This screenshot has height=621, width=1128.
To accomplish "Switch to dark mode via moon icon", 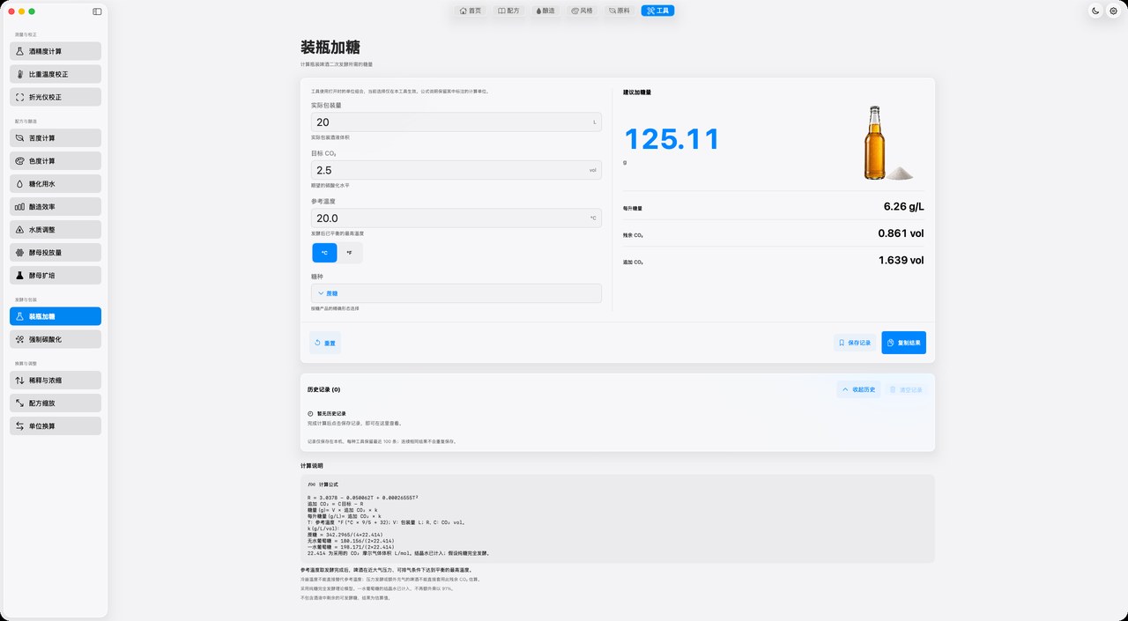I will (x=1095, y=11).
